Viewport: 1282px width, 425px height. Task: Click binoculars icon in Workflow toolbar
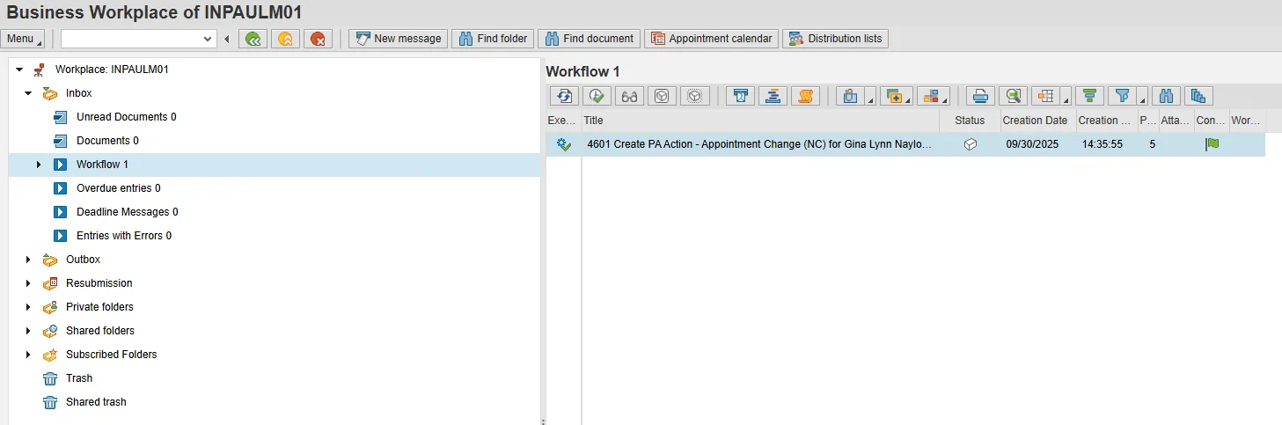point(1166,96)
